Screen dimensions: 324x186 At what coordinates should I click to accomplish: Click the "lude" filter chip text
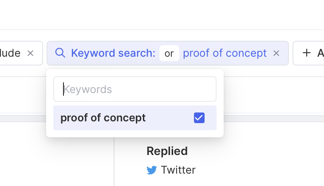click(x=11, y=53)
